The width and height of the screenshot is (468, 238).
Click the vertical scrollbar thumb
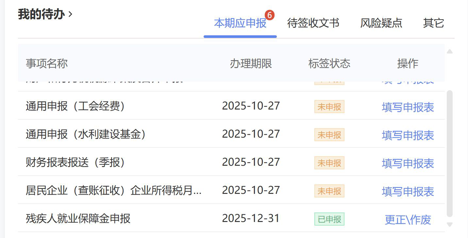point(450,154)
